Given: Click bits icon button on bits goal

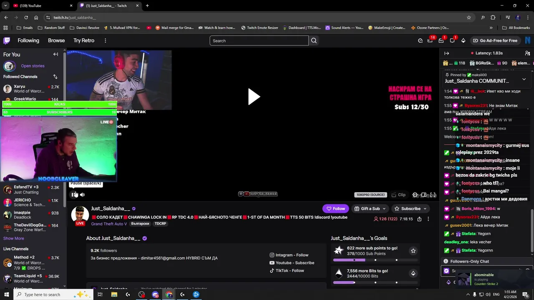Looking at the screenshot, I should (x=413, y=273).
